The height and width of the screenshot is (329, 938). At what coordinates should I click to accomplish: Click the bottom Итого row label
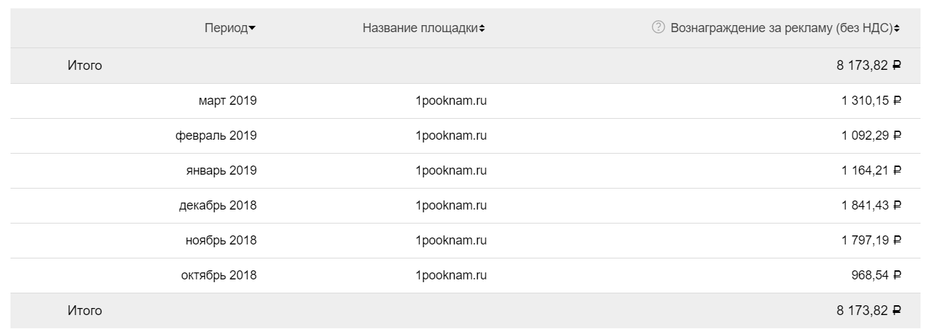[x=85, y=311]
